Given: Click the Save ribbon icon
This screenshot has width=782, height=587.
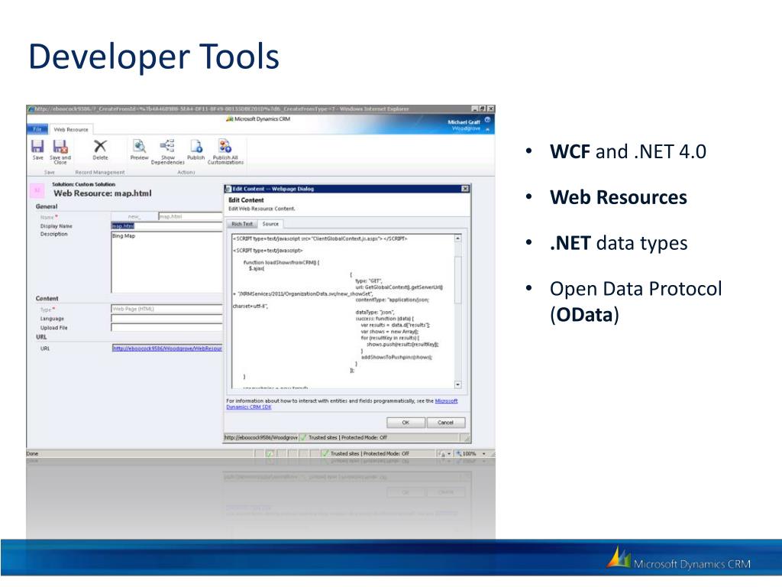Looking at the screenshot, I should (37, 146).
